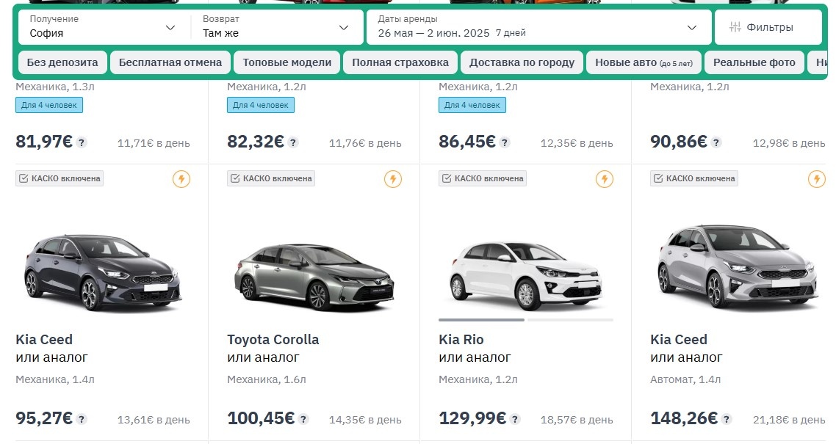Screen dimensions: 836x444
Task: Click the lightning bolt on Toyota Corolla card
Action: pos(392,178)
